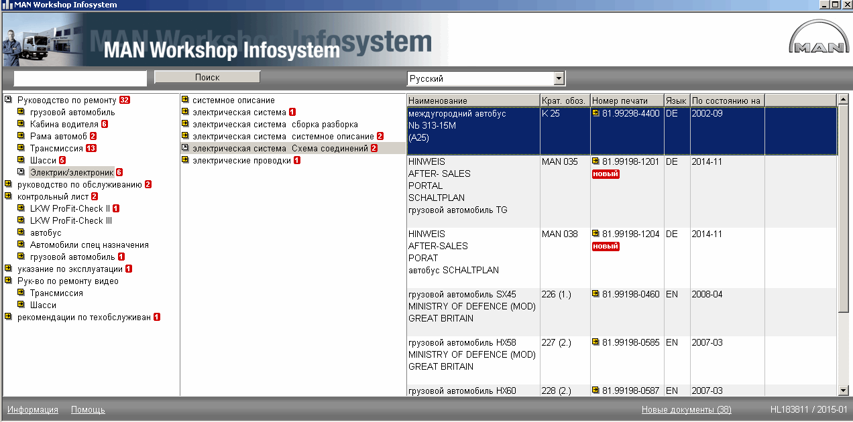Screen dimensions: 853x422
Task: Select HINWEIS автобус SCHALTPLAN row
Action: coord(622,258)
